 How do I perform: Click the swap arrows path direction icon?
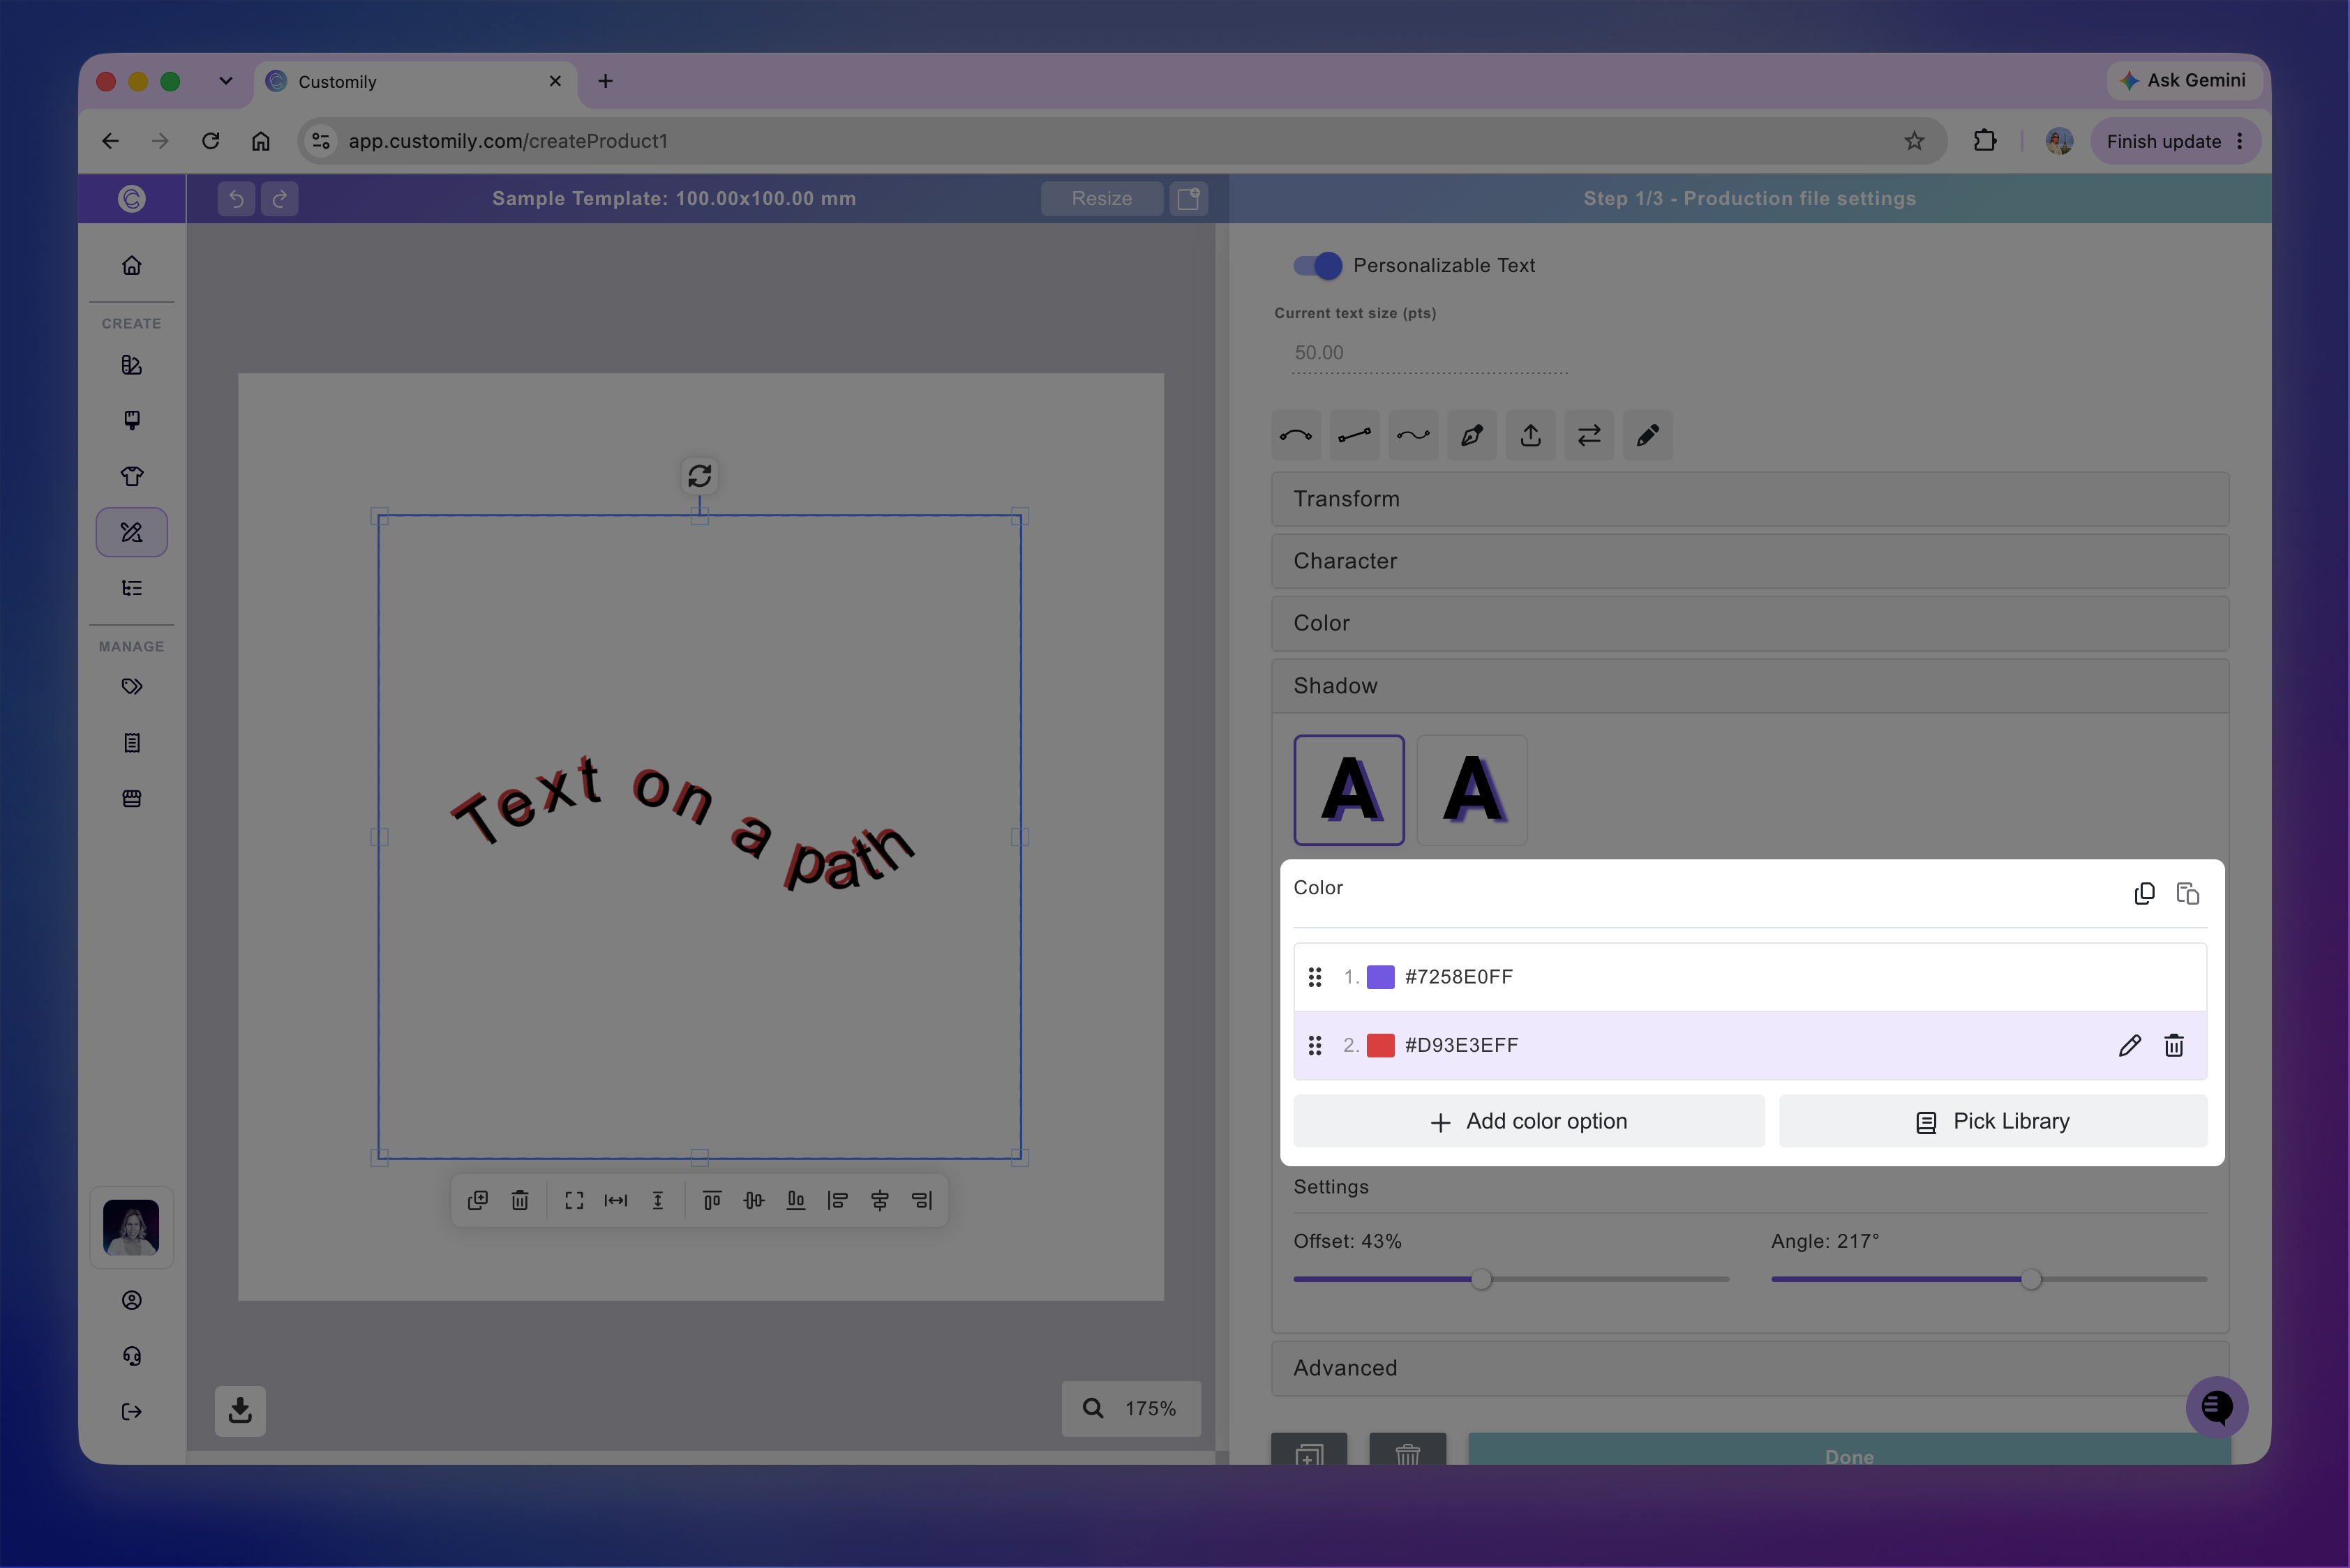[1589, 435]
